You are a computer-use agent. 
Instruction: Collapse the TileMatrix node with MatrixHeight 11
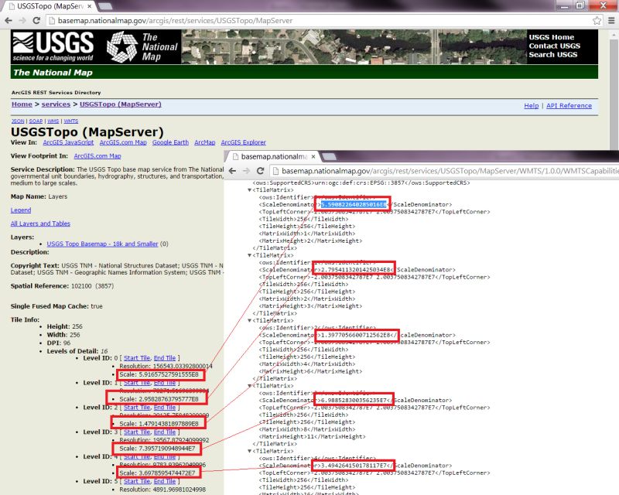[249, 386]
